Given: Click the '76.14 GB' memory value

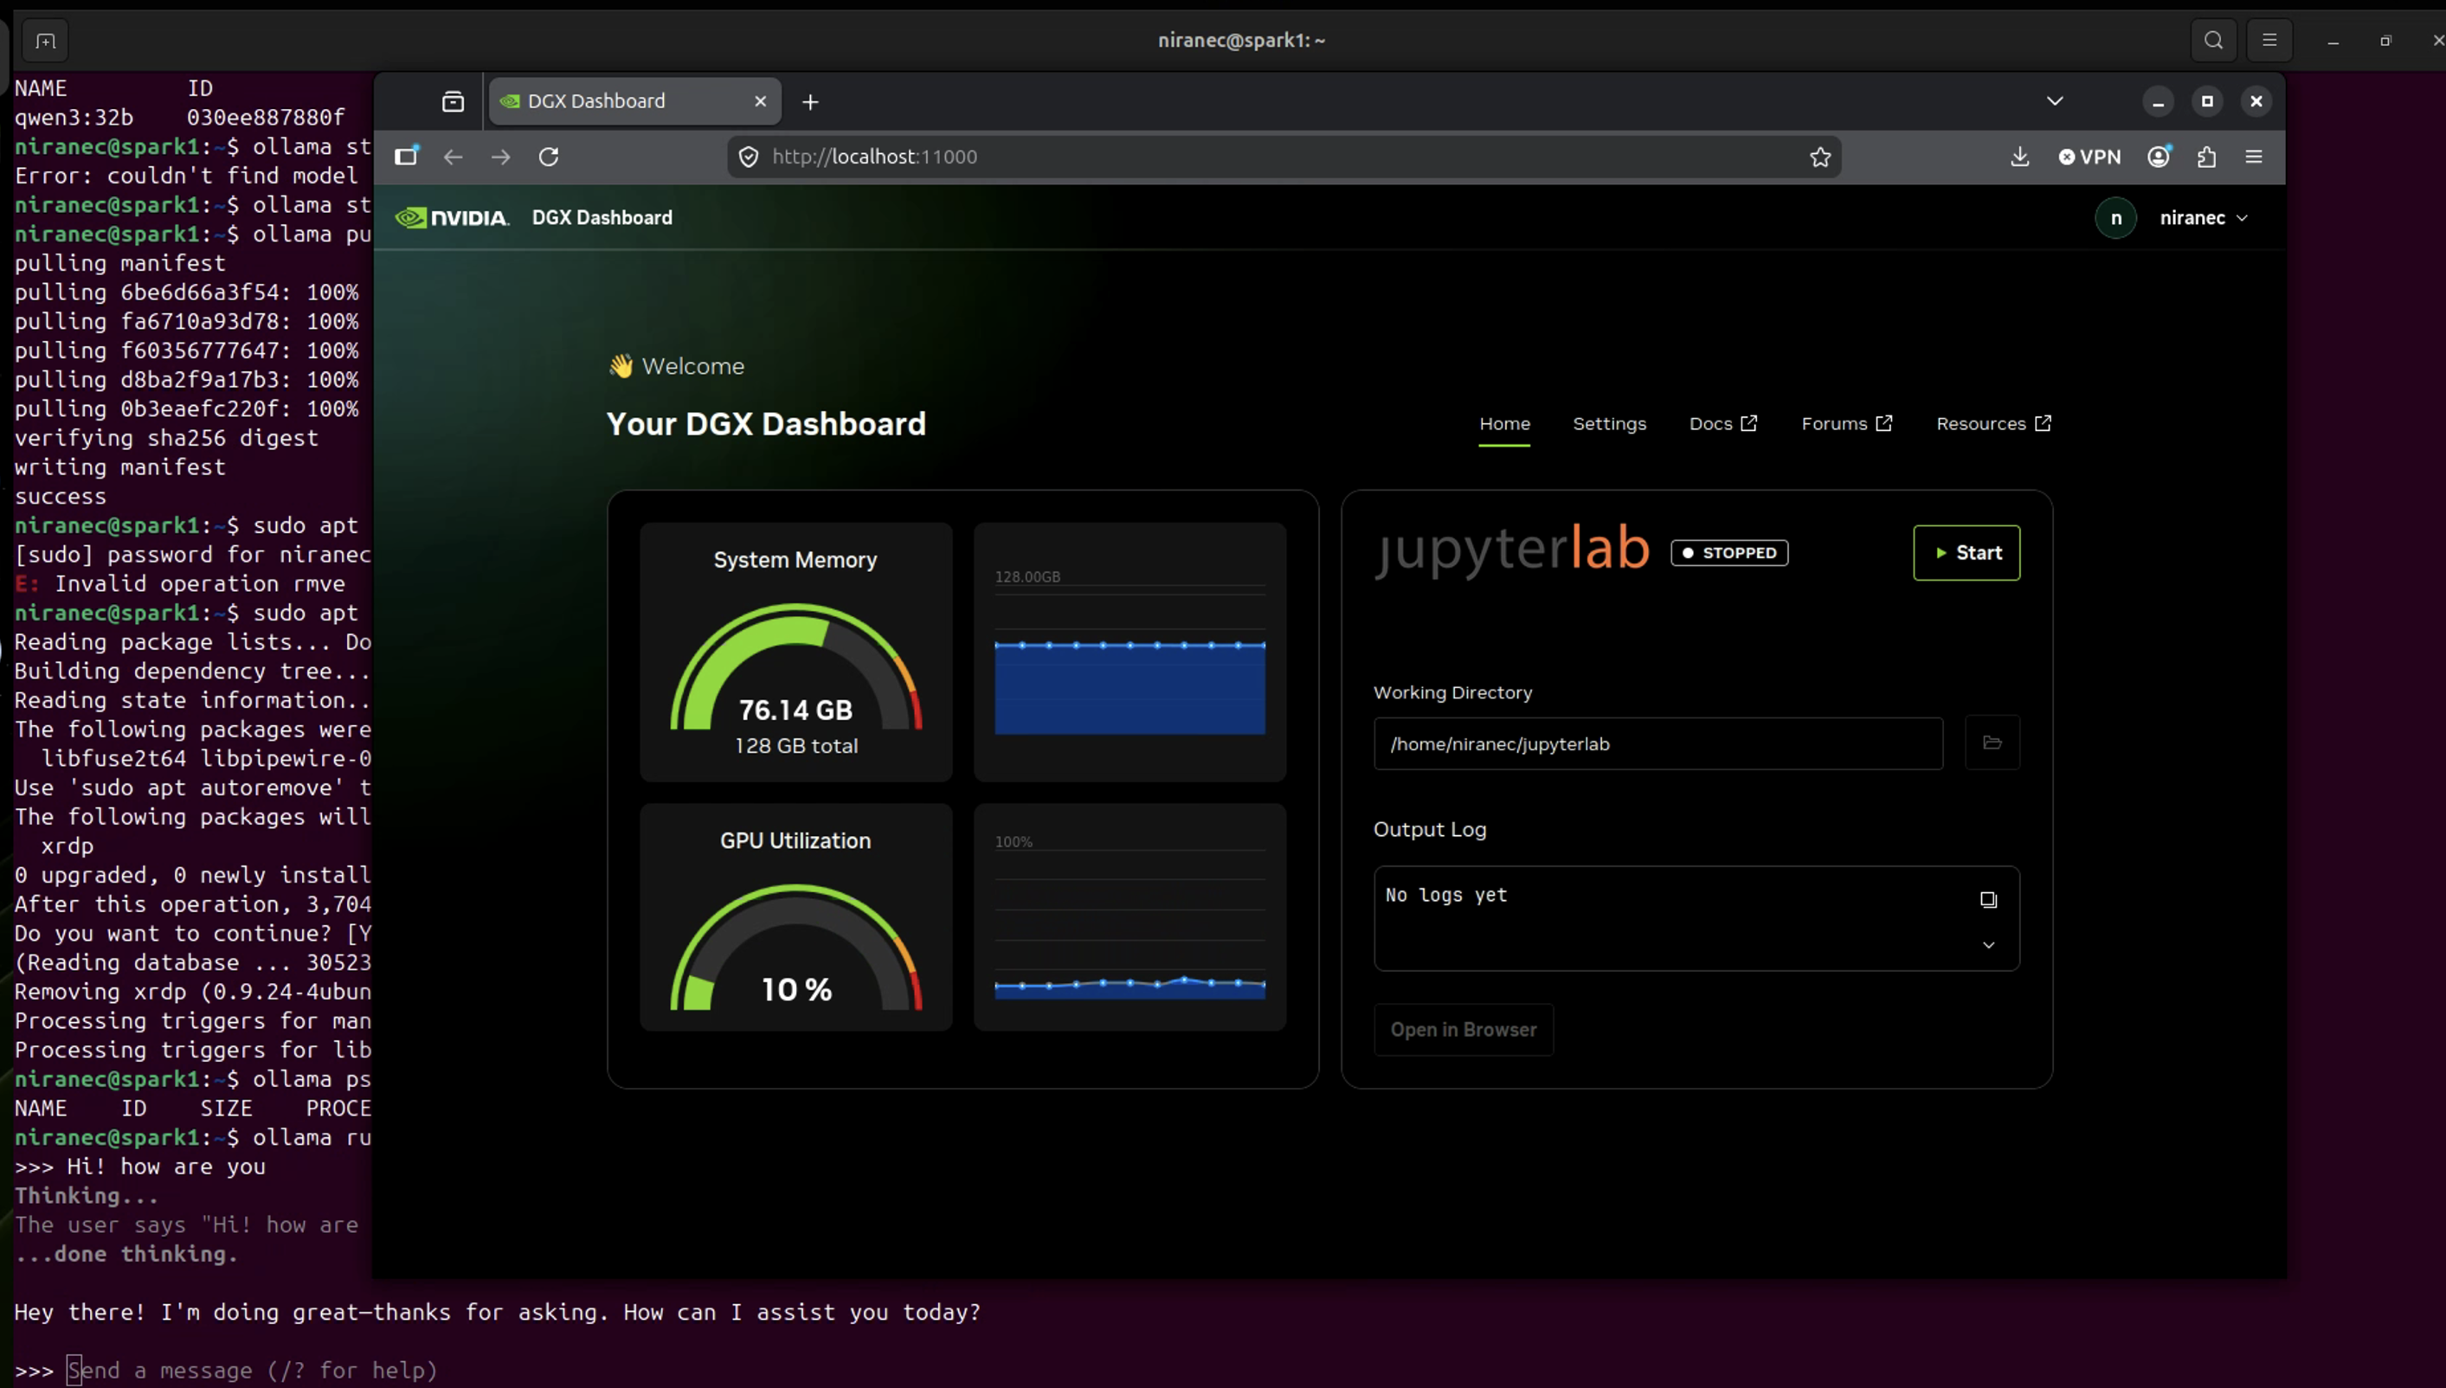Looking at the screenshot, I should 796,710.
